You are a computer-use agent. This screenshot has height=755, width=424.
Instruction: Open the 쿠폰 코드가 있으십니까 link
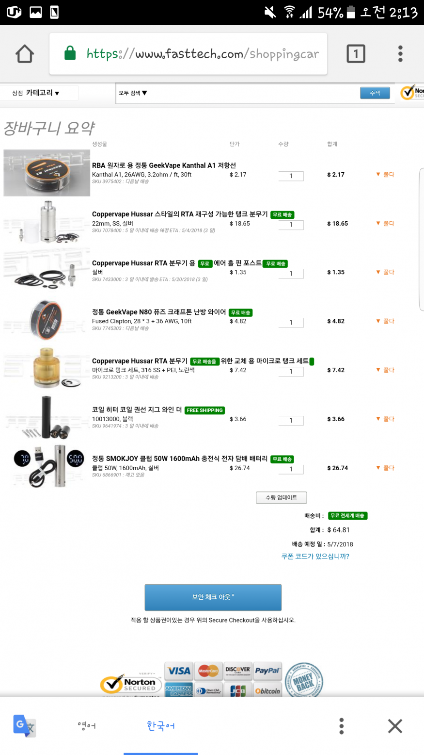(315, 557)
